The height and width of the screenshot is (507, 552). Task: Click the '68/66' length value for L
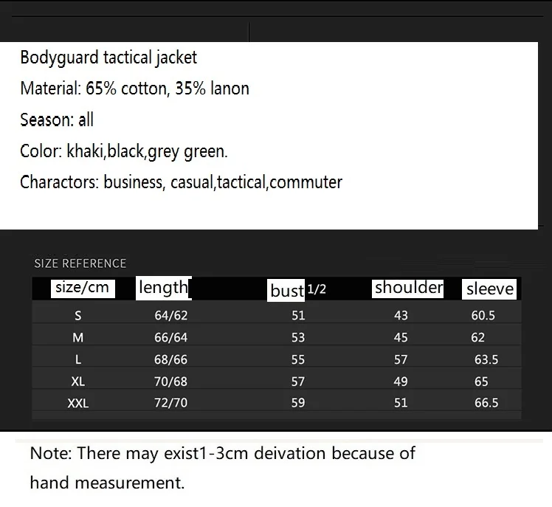[x=170, y=359]
